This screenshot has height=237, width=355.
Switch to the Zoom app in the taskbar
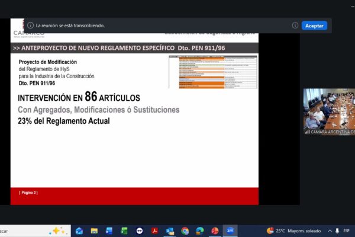pyautogui.click(x=230, y=231)
